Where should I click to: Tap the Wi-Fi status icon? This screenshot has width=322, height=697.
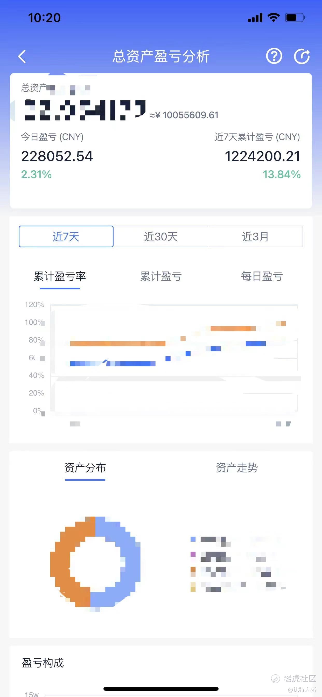tap(273, 18)
